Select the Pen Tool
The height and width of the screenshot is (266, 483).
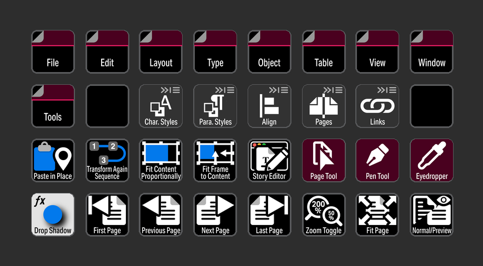coord(378,160)
